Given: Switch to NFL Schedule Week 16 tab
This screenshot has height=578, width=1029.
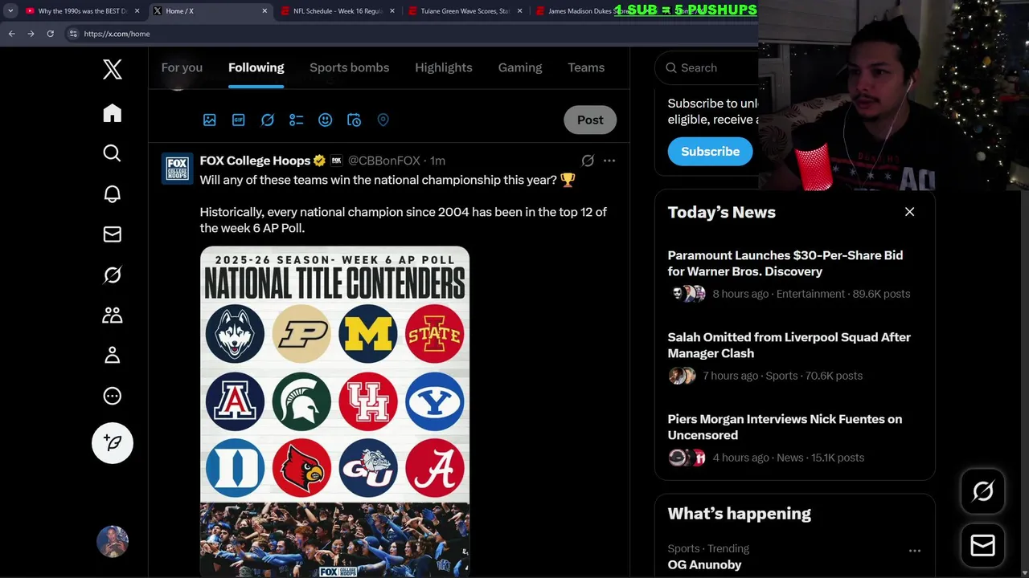Looking at the screenshot, I should pos(338,11).
